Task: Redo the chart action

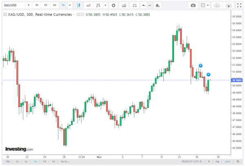Action: [151, 6]
